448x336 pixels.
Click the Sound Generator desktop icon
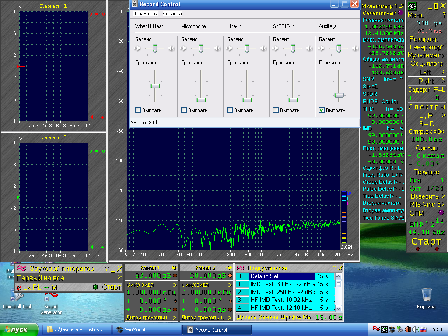pos(51,304)
